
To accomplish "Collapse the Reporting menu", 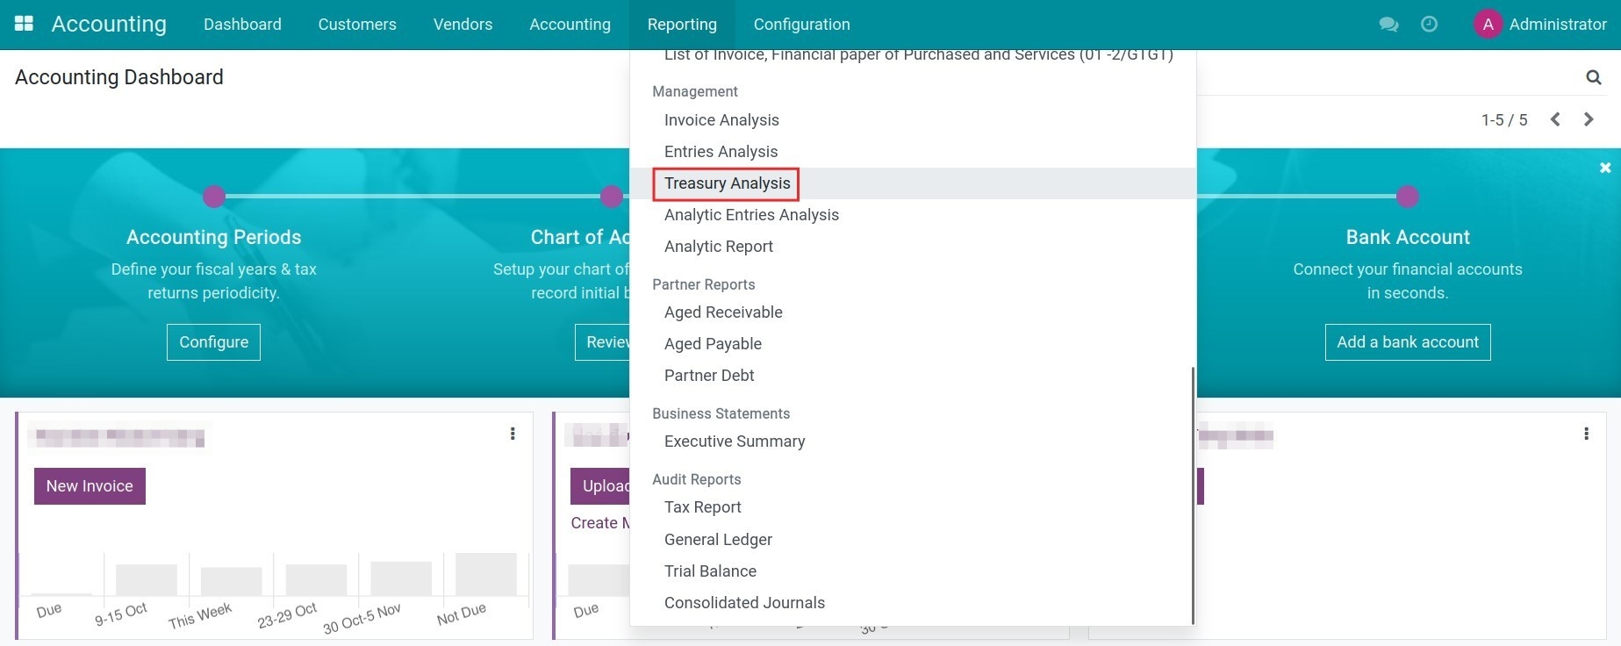I will click(682, 25).
